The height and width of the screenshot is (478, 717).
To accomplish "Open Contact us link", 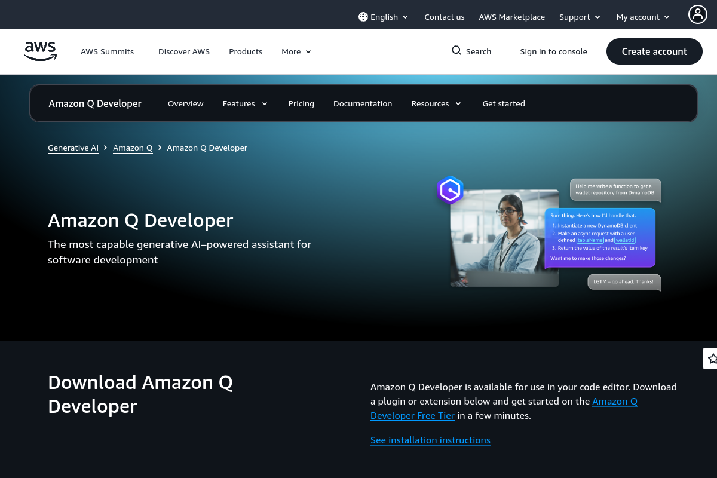I will pos(445,17).
